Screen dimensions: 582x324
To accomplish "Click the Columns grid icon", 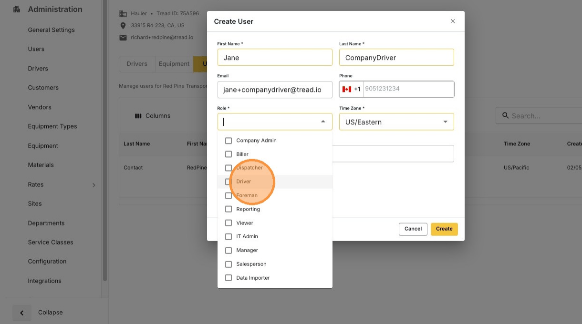I will pyautogui.click(x=138, y=116).
